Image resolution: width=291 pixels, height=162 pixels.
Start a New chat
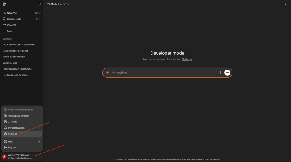click(x=22, y=13)
